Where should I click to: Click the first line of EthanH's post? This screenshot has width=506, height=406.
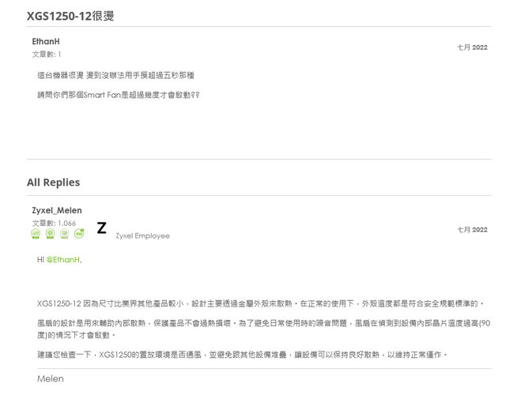(115, 75)
